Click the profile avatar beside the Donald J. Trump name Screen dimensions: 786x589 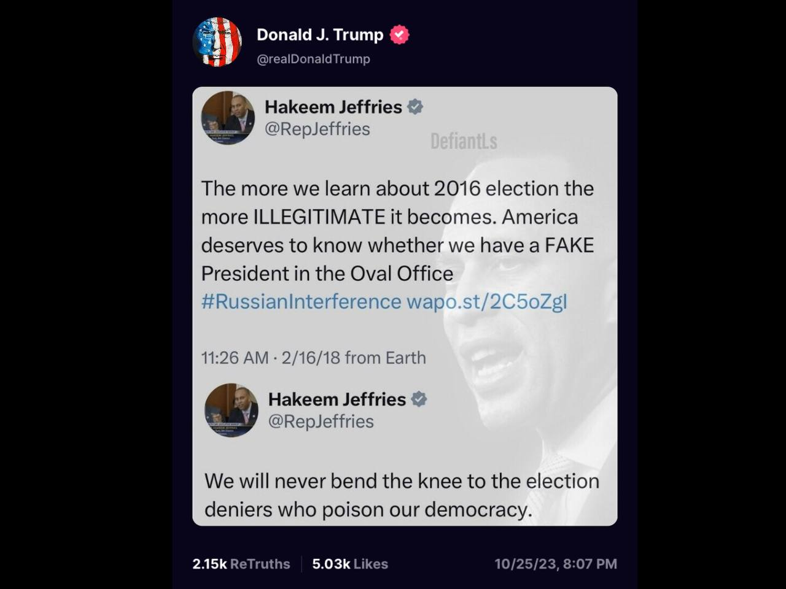pyautogui.click(x=217, y=42)
